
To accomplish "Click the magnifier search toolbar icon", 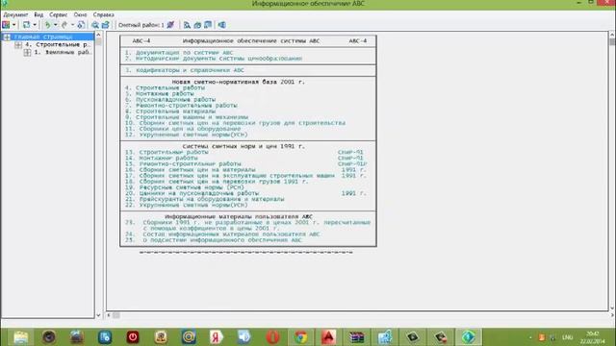I will (x=95, y=25).
